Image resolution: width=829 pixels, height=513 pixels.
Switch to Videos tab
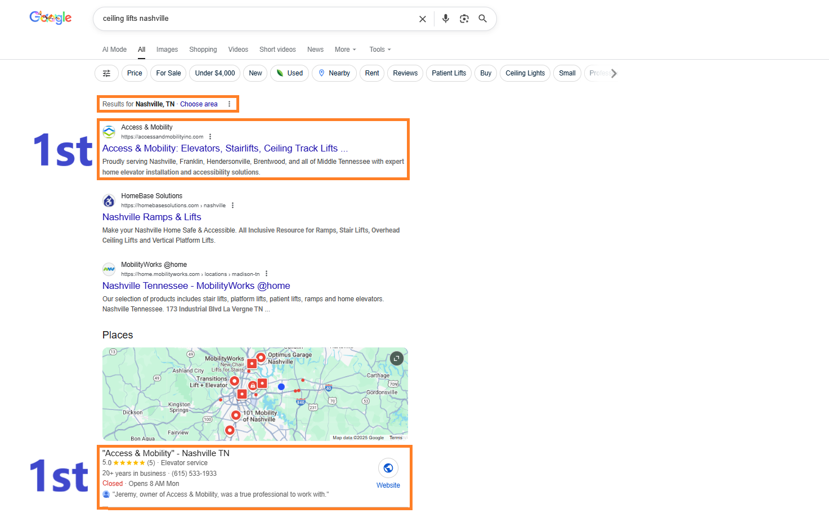238,50
